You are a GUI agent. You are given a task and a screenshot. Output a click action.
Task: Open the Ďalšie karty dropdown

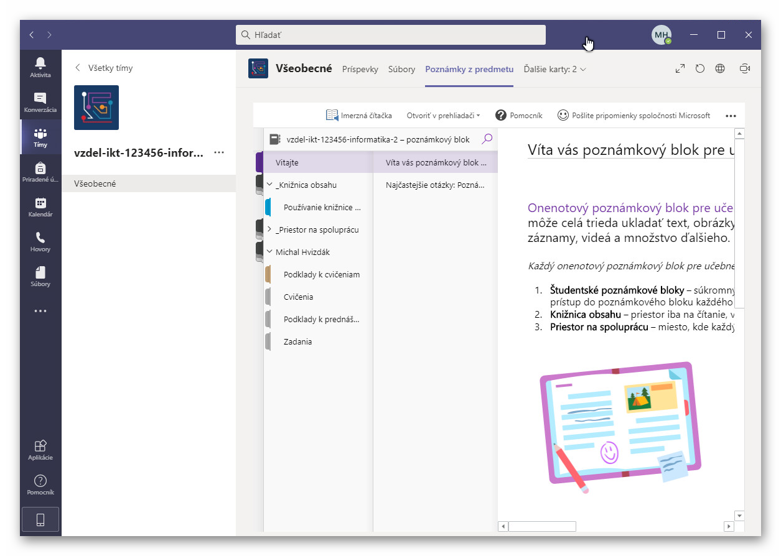coord(554,70)
